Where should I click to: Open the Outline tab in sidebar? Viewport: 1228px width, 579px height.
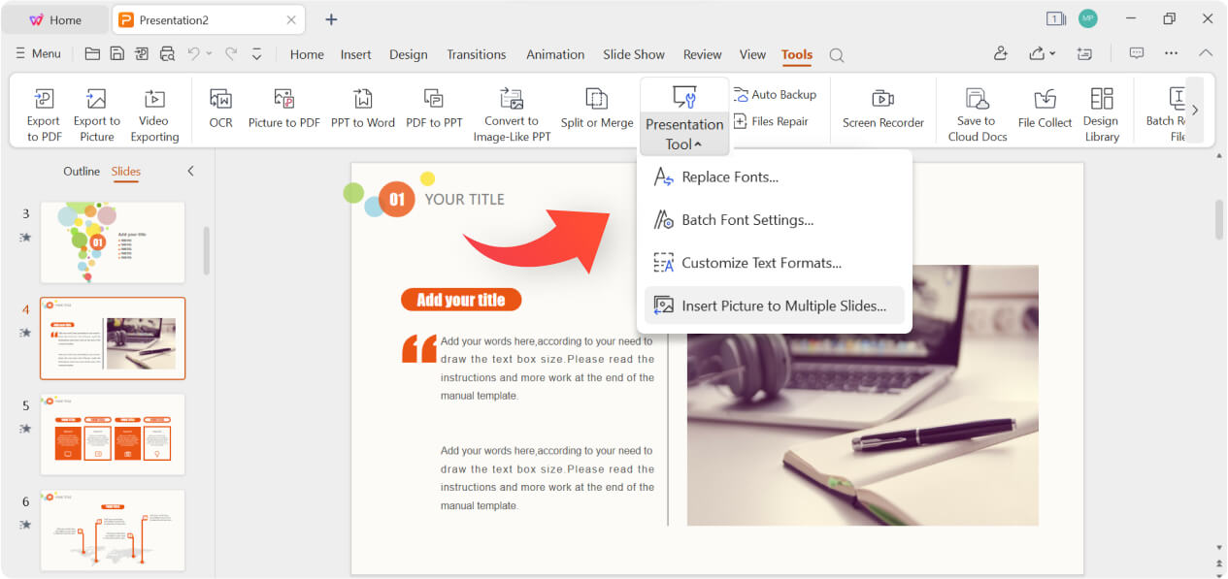[81, 171]
